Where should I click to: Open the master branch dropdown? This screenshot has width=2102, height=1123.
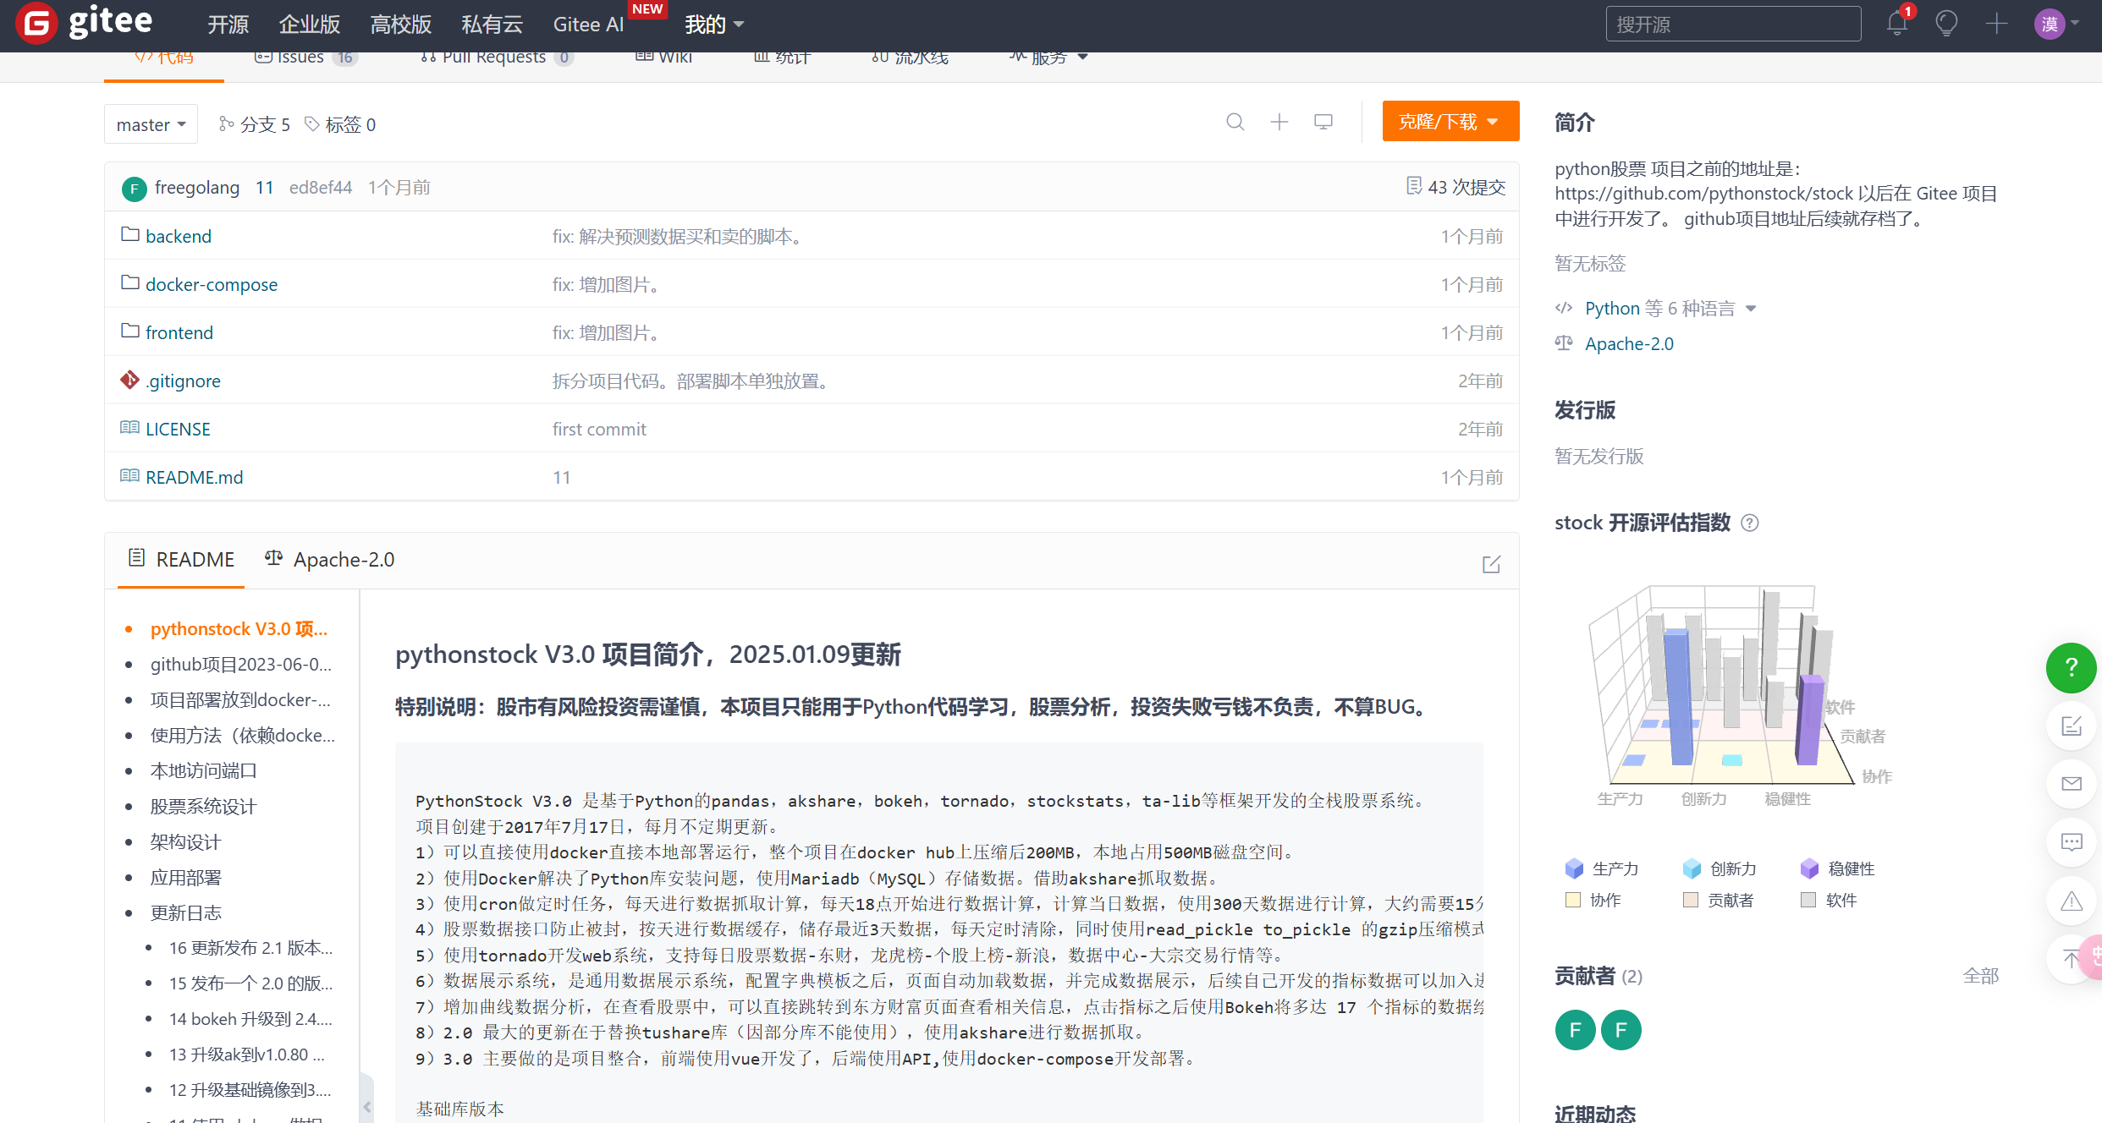click(151, 124)
